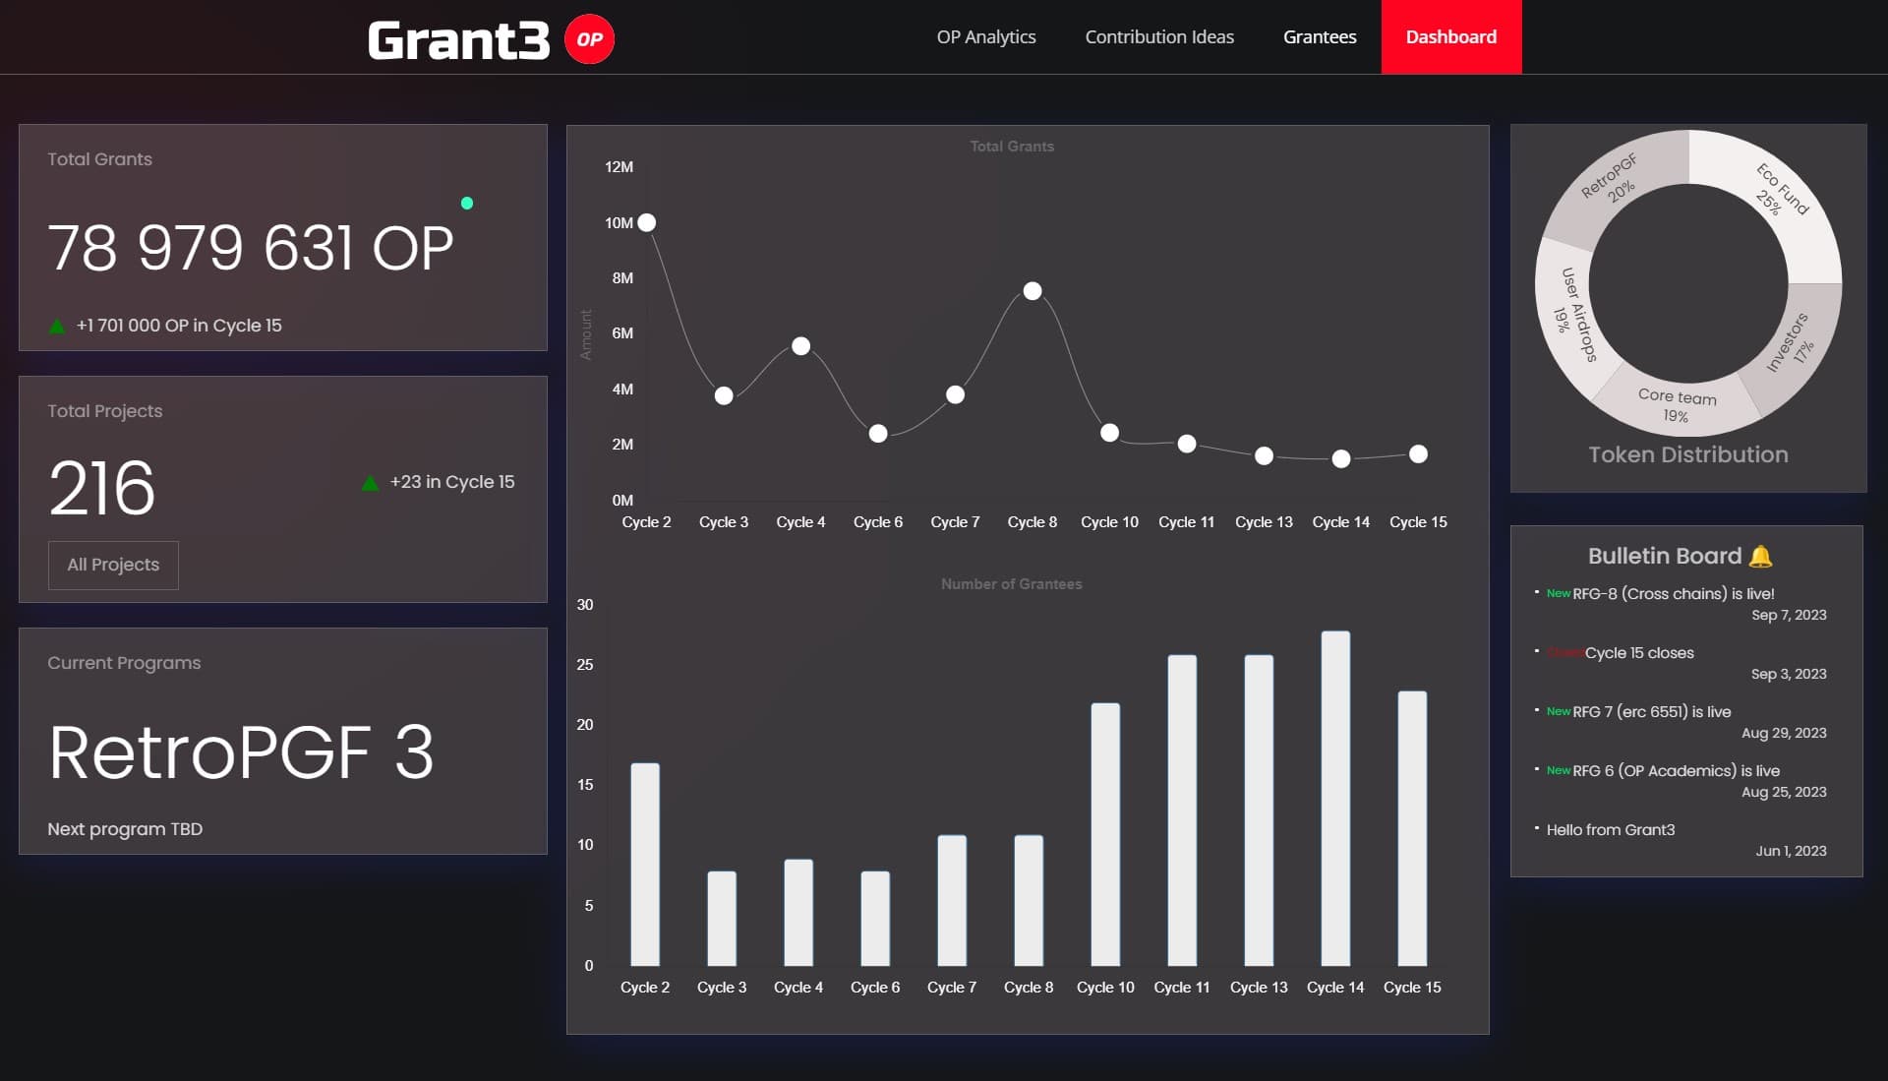Click the Cycle 7 point on line chart
Viewport: 1888px width, 1081px height.
click(955, 394)
